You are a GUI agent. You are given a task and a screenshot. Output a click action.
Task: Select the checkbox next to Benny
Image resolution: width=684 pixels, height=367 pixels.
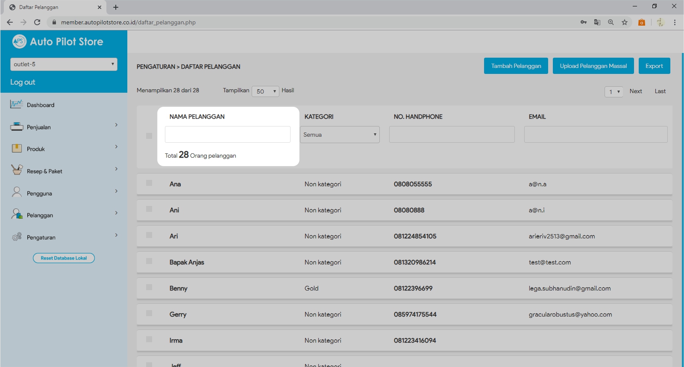pos(149,287)
